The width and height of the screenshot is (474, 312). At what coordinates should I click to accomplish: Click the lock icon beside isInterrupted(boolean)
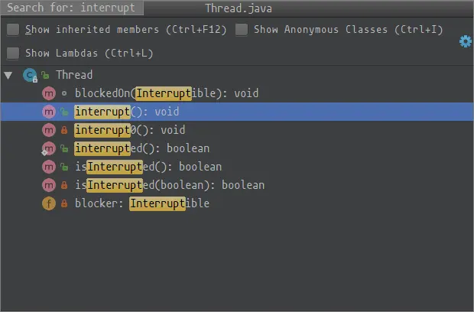point(64,185)
